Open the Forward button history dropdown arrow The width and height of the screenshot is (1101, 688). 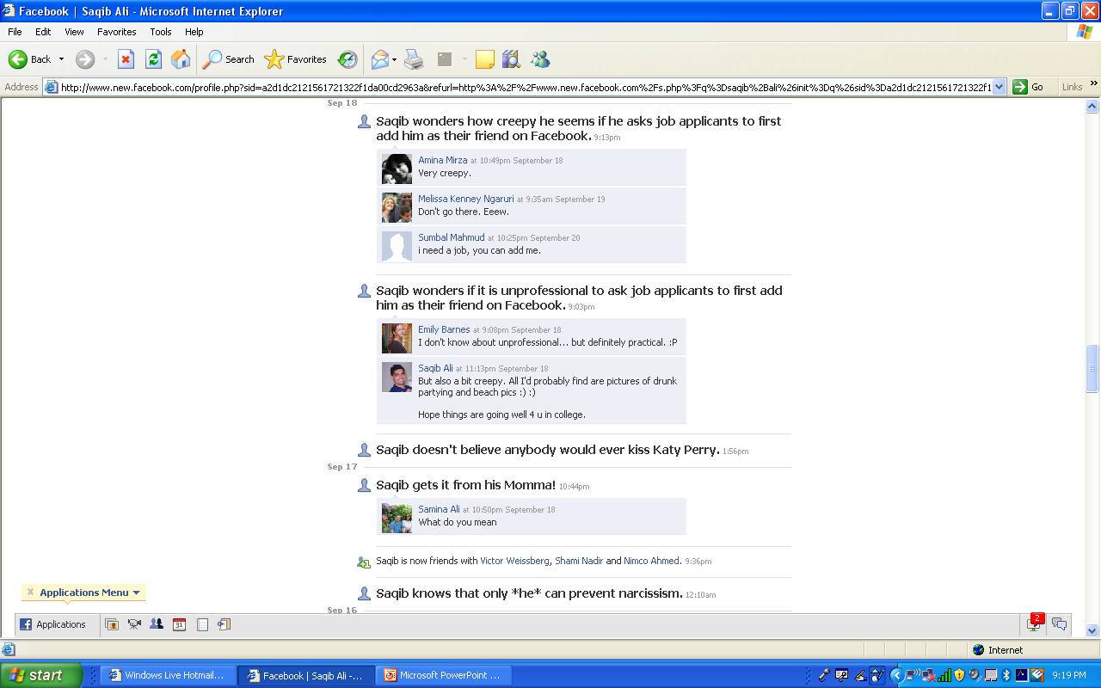tap(105, 59)
